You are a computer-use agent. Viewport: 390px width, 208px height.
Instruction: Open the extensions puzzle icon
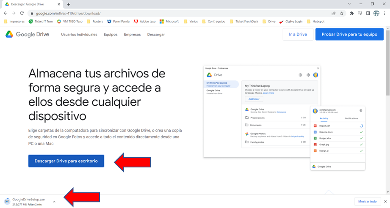tap(352, 14)
